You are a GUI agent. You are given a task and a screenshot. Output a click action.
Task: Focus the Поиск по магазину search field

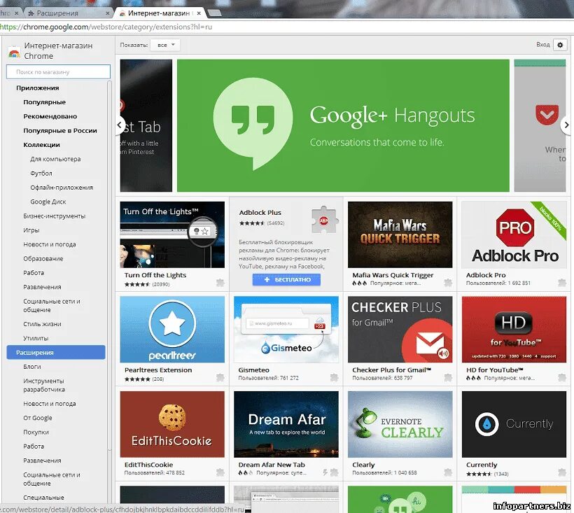coord(58,71)
